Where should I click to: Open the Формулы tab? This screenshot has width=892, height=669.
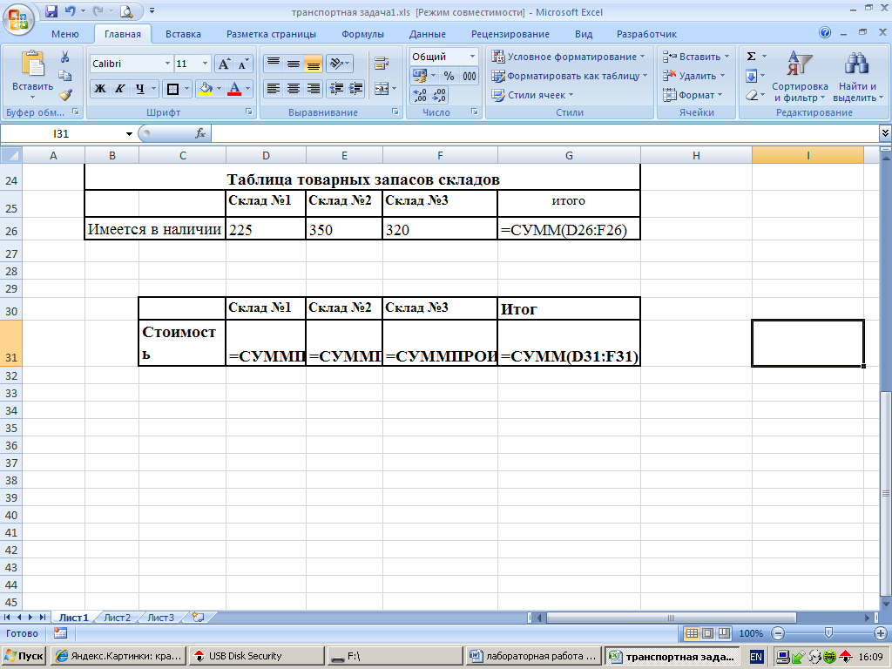point(363,34)
